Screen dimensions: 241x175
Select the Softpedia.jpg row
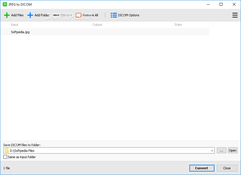coord(105,32)
